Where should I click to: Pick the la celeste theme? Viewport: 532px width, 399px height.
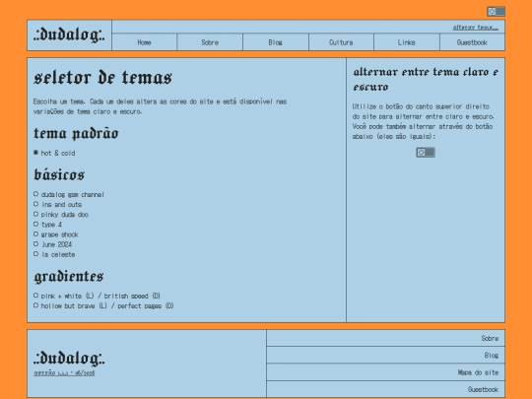click(36, 254)
